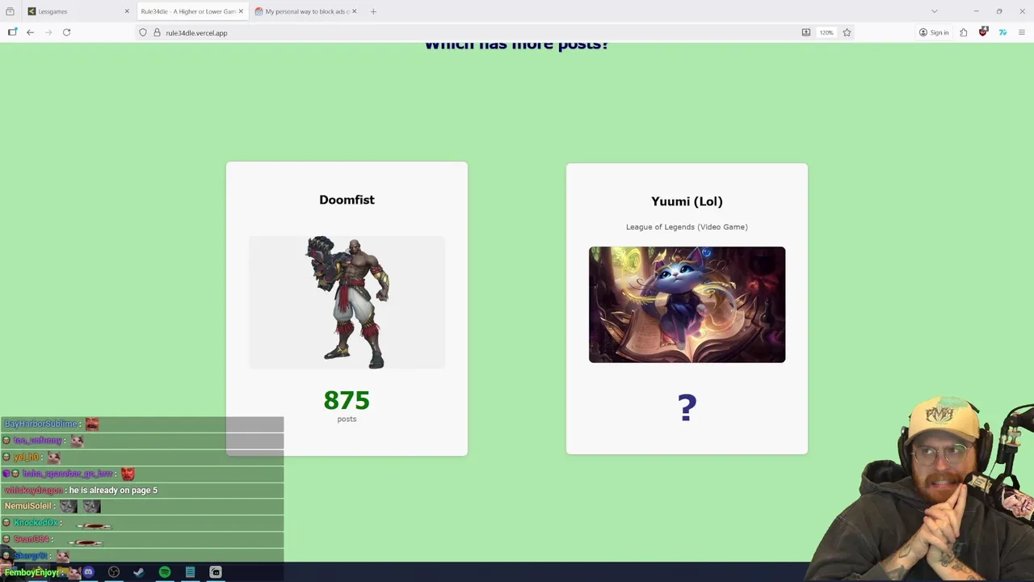The image size is (1034, 582).
Task: Expand the list all tabs chevron
Action: click(x=935, y=11)
